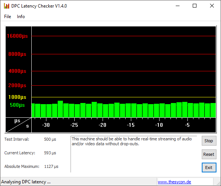Click the Stop button
The height and width of the screenshot is (186, 221).
click(x=209, y=141)
